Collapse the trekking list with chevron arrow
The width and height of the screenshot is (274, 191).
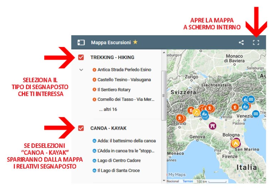click(81, 70)
